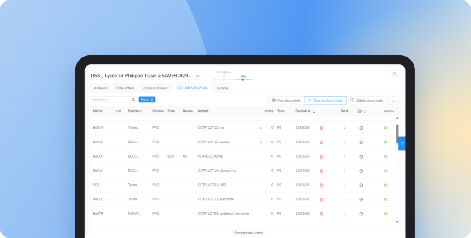View PLANS_CUISINE with green eye icon

[386, 156]
